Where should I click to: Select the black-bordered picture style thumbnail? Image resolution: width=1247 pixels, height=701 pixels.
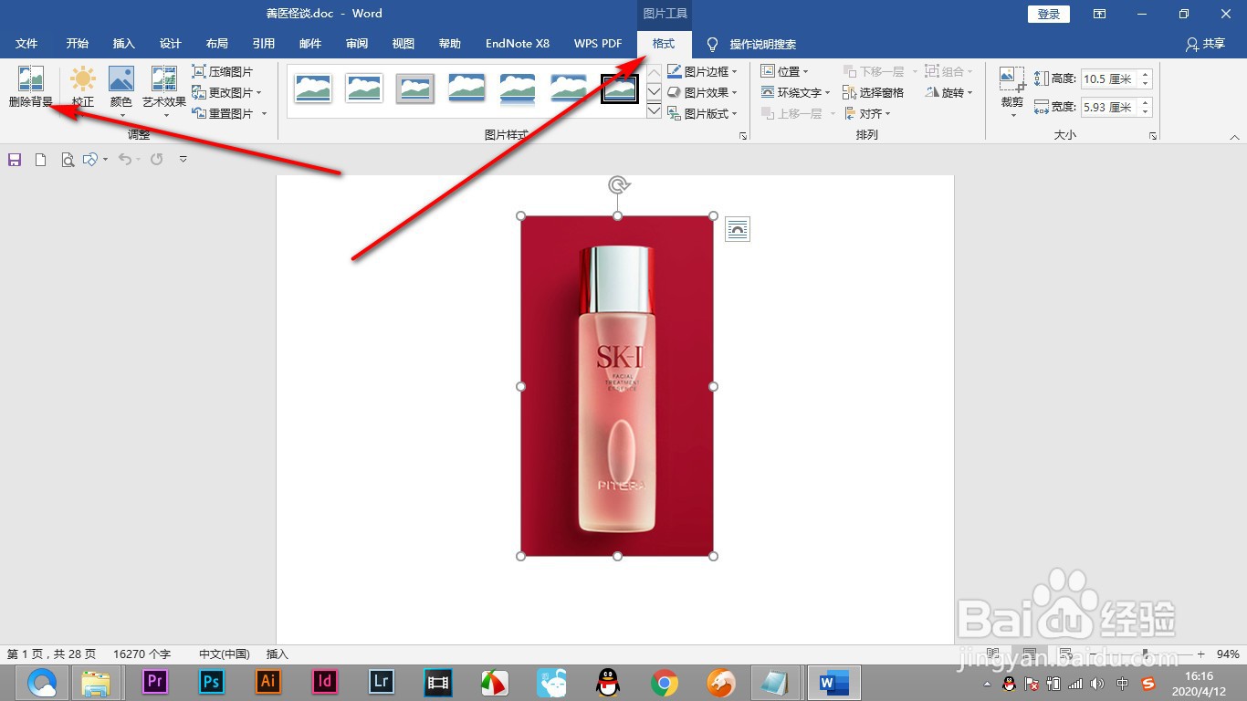pos(620,88)
